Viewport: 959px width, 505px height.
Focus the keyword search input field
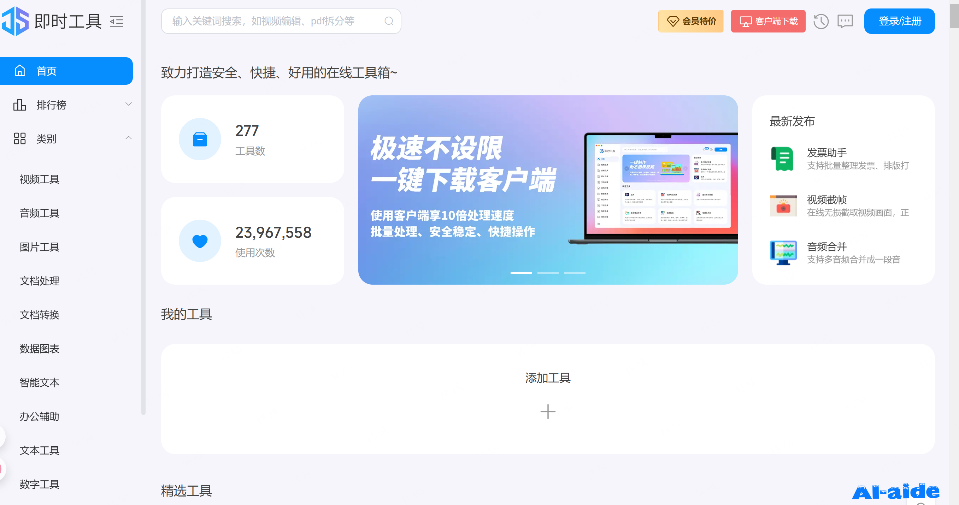(x=272, y=21)
